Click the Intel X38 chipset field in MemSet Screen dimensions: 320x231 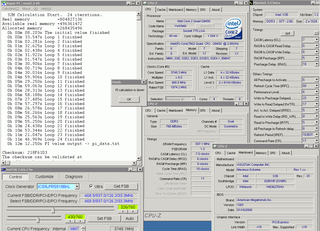(281, 15)
